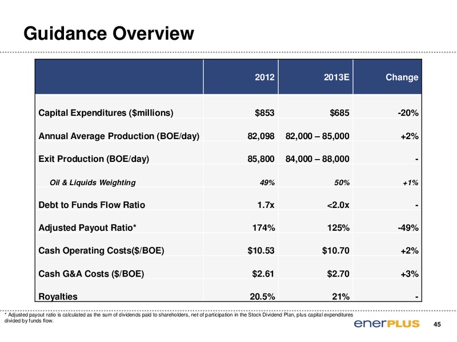Viewport: 457px width, 342px height.
Task: Click the '21%' royalties estimate
Action: click(x=340, y=296)
